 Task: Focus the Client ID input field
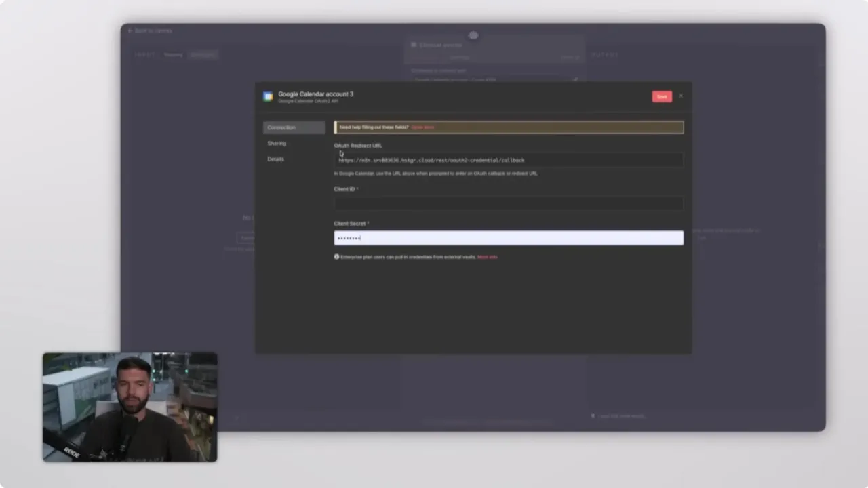[x=509, y=203]
